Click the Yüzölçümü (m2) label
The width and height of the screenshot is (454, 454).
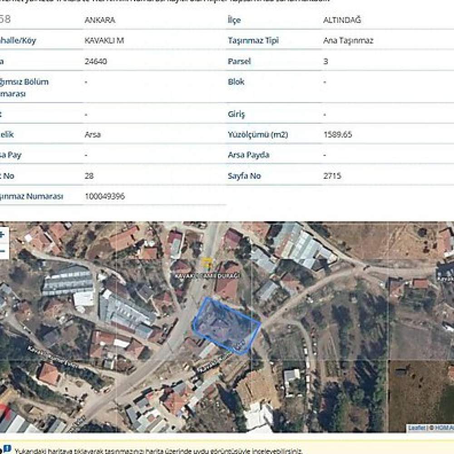(x=258, y=135)
